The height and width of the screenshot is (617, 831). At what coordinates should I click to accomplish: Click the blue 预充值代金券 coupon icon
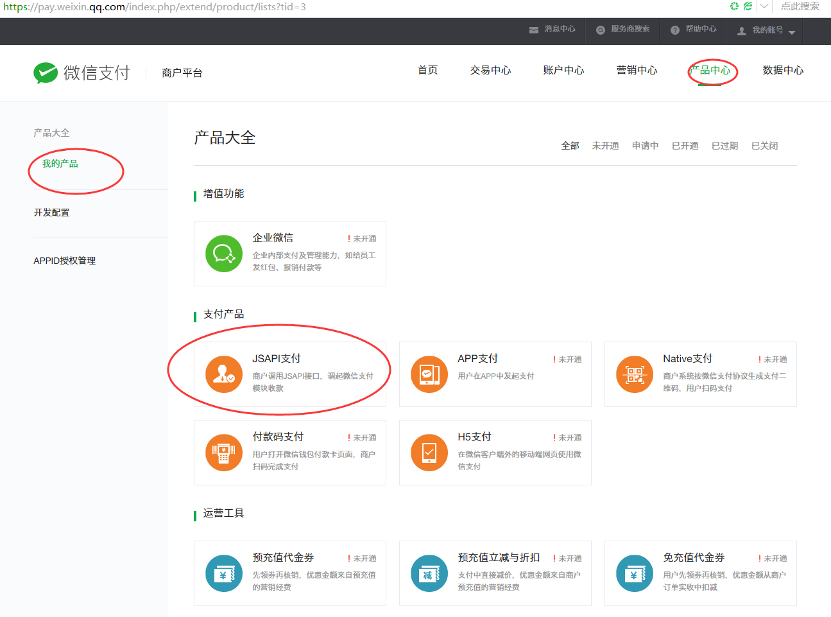pyautogui.click(x=224, y=573)
